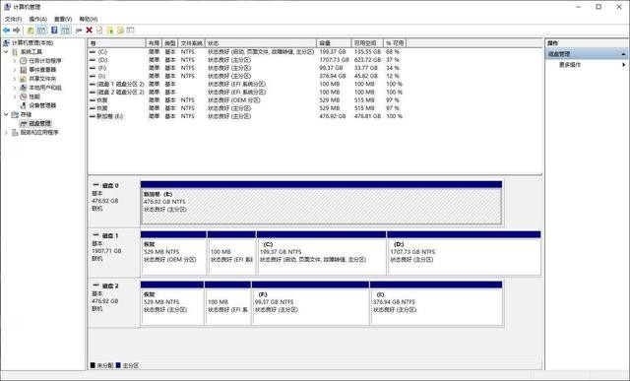Open the 查看(V) menu
The height and width of the screenshot is (381, 630).
63,19
